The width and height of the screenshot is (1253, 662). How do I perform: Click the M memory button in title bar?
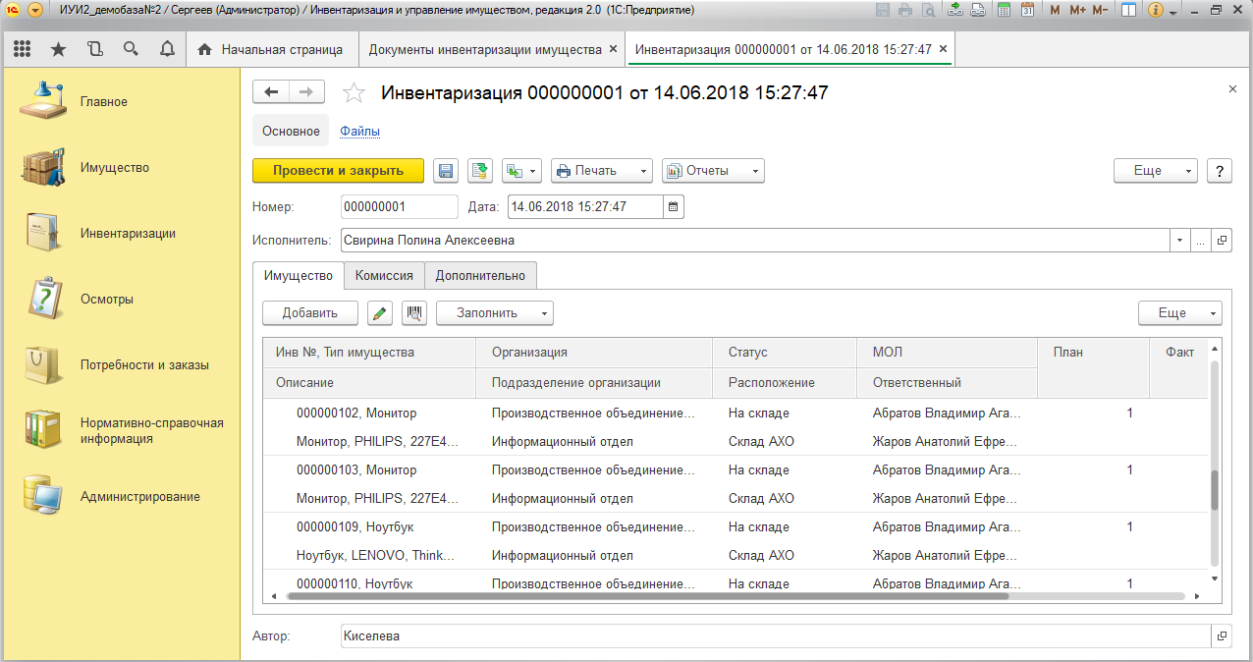1055,10
